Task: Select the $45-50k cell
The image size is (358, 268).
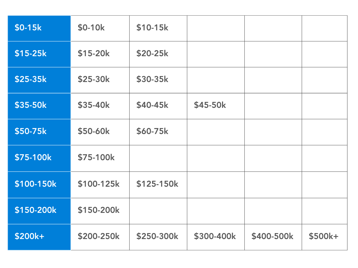Action: click(x=215, y=105)
